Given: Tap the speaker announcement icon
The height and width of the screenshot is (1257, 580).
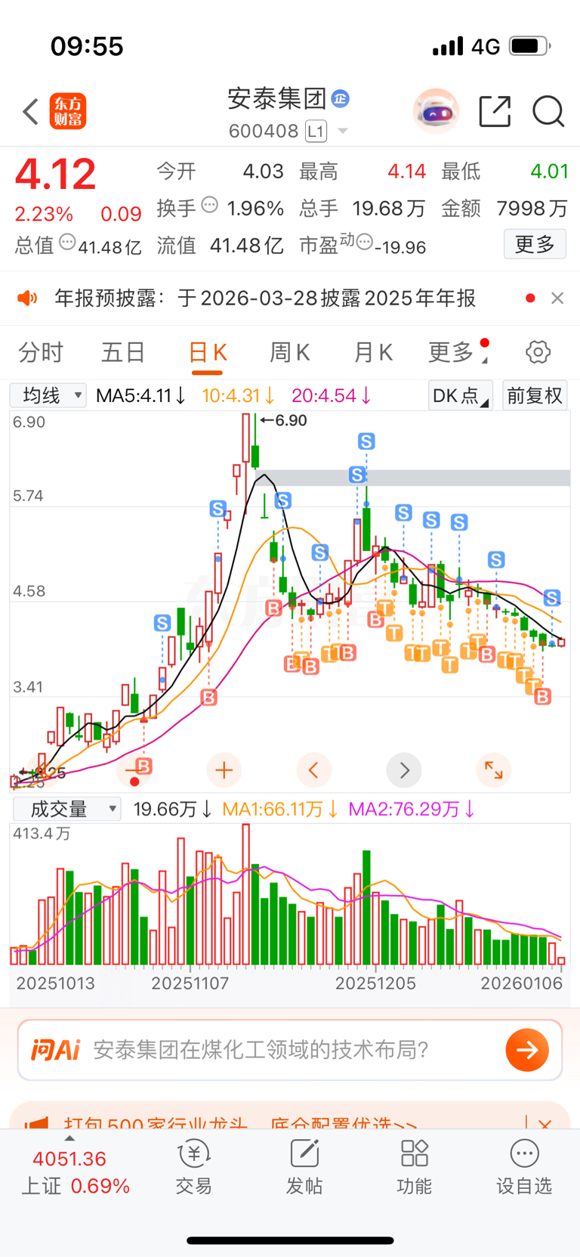Looking at the screenshot, I should (x=27, y=299).
